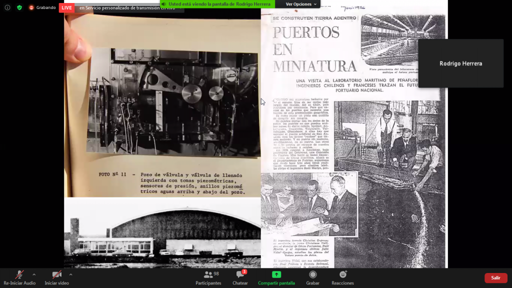The height and width of the screenshot is (288, 512).
Task: Turn on camera with Iniciar video
Action: pos(57,277)
